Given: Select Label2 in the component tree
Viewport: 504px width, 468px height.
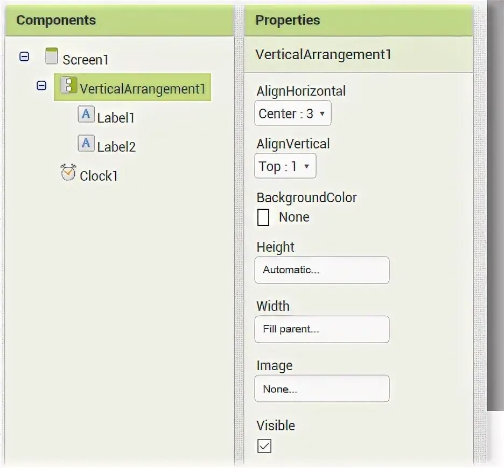Looking at the screenshot, I should 116,147.
